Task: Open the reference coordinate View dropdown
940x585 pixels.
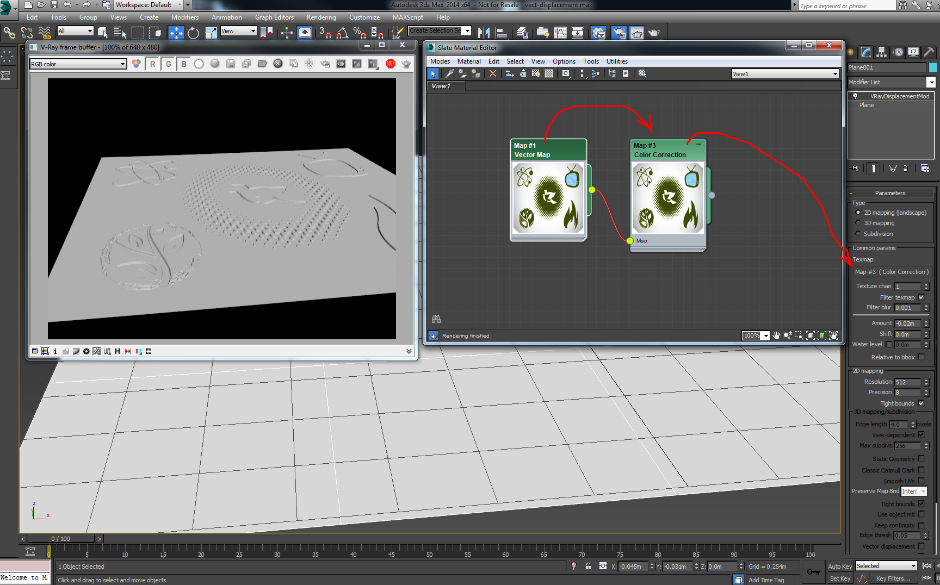Action: pyautogui.click(x=238, y=31)
